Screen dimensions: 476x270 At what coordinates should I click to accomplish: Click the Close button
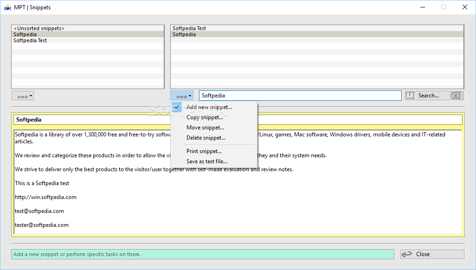pyautogui.click(x=432, y=254)
